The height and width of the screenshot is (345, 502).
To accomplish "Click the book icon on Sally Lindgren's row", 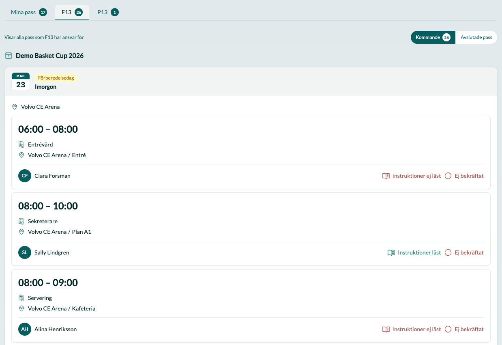I will 391,252.
